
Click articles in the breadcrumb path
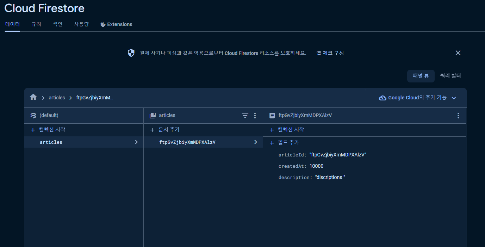click(x=57, y=98)
